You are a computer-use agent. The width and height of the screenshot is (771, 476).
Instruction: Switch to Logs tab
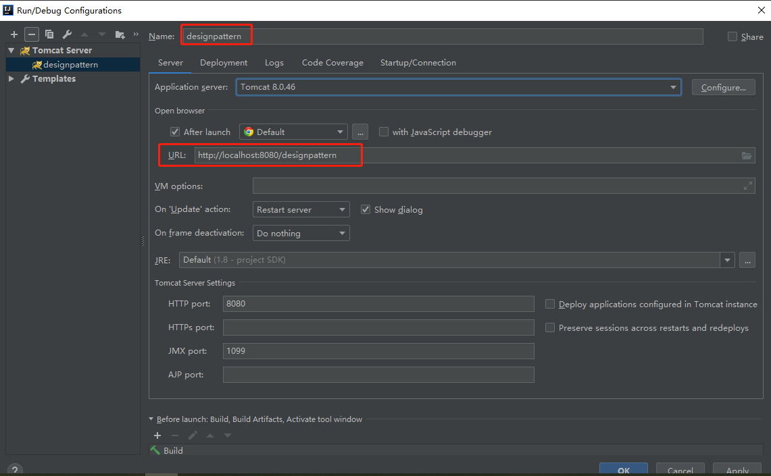coord(274,63)
